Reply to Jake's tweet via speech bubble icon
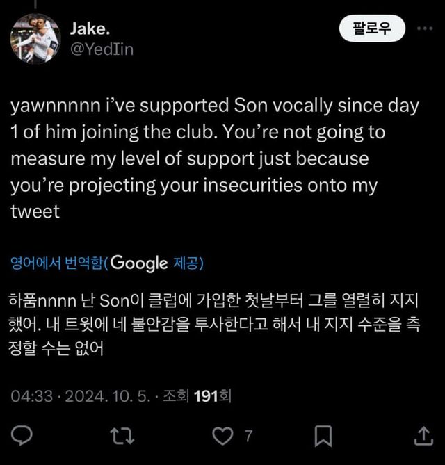Screen dimensions: 445x465 tap(23, 436)
